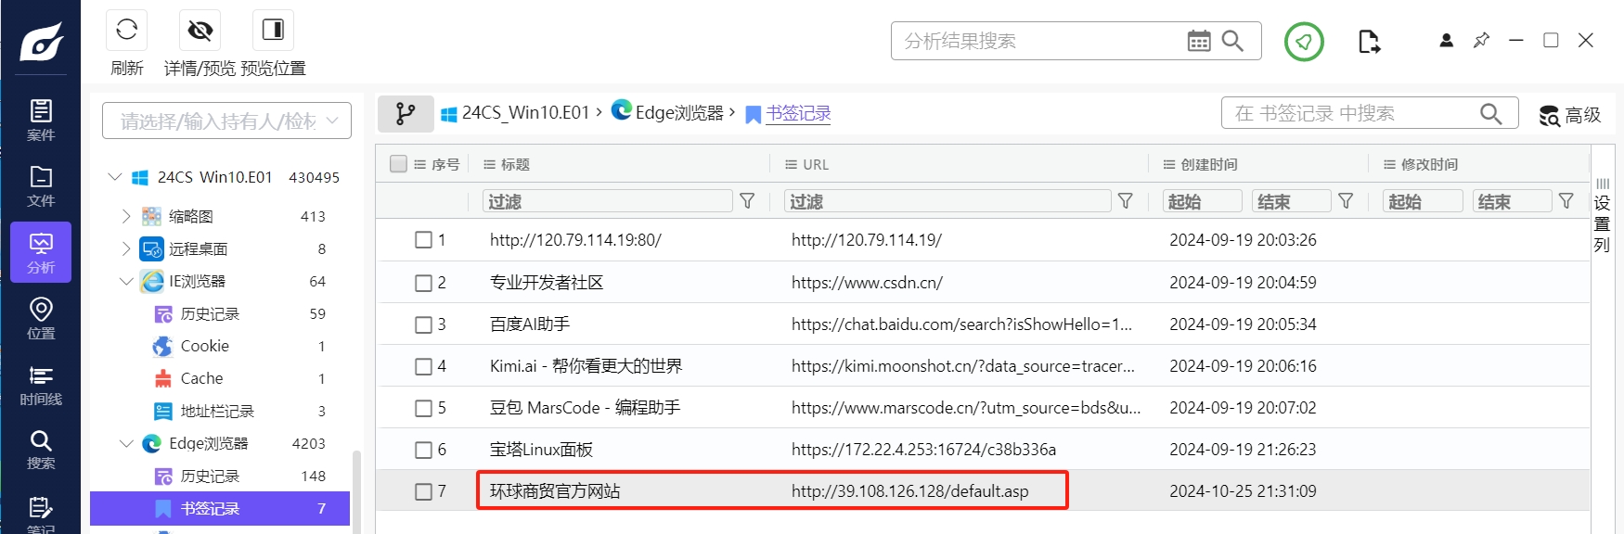
Task: Click the 创建时间 filter funnel icon
Action: 1346,201
